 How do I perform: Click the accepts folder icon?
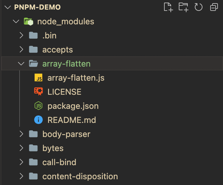click(x=33, y=49)
